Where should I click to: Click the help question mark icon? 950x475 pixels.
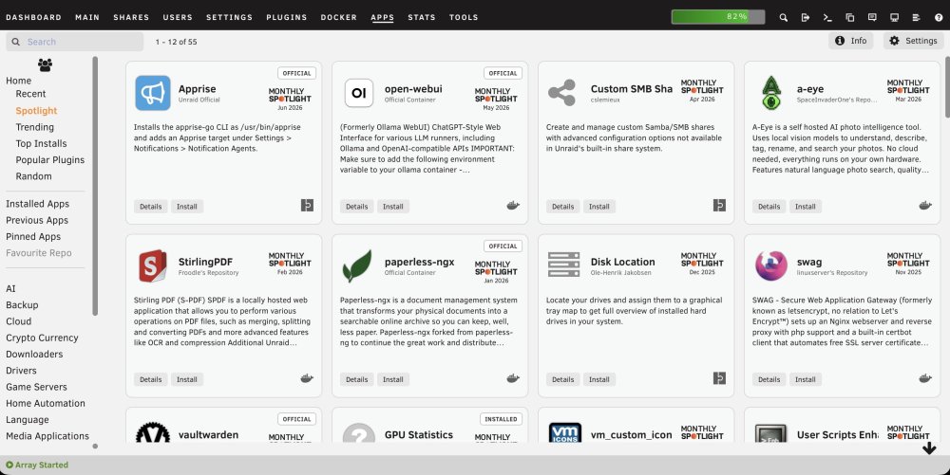point(939,17)
